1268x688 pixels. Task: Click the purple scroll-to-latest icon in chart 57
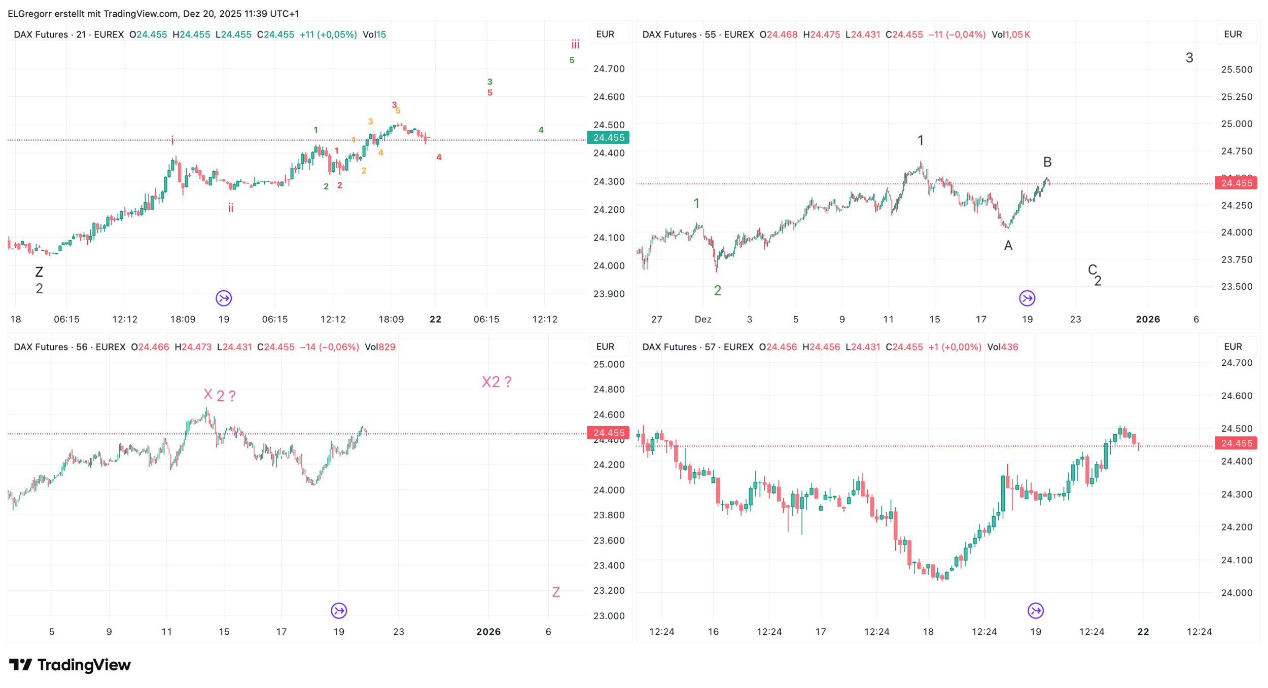pos(1036,611)
